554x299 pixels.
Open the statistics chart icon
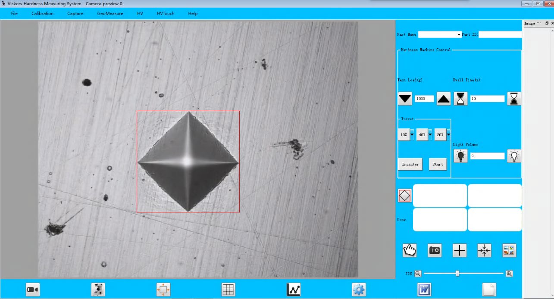click(293, 289)
